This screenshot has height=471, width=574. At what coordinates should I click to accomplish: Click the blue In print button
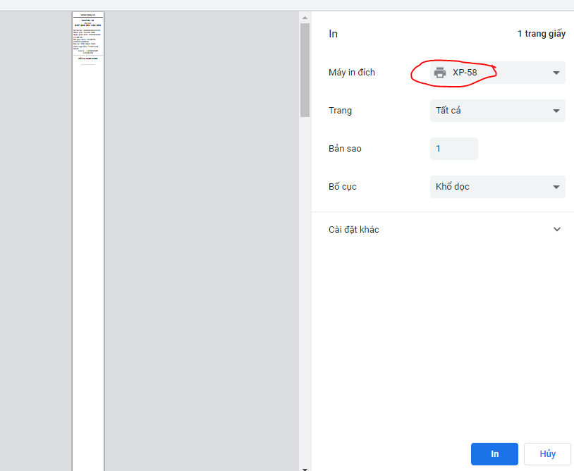point(494,454)
